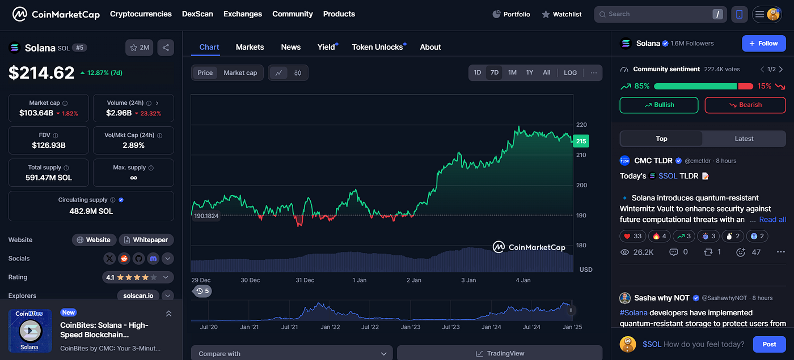Screen dimensions: 794x360
Task: Add emoji reaction to CMC TLDR post
Action: tap(740, 252)
